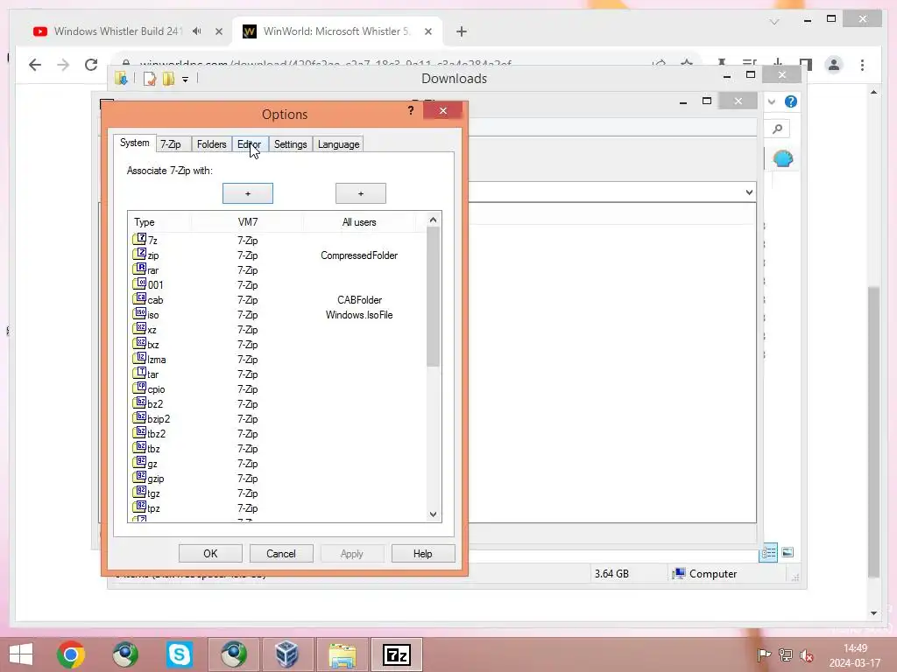Go to the Language tab

tap(339, 144)
